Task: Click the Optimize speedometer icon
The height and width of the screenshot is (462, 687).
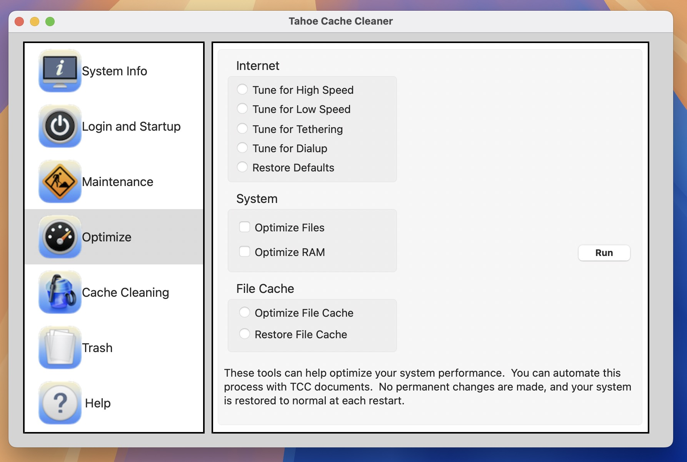Action: pos(59,237)
